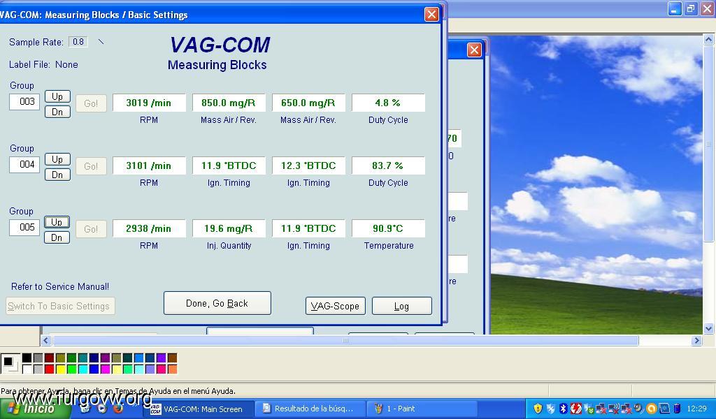Pick brown from Paint color palette

point(172,358)
